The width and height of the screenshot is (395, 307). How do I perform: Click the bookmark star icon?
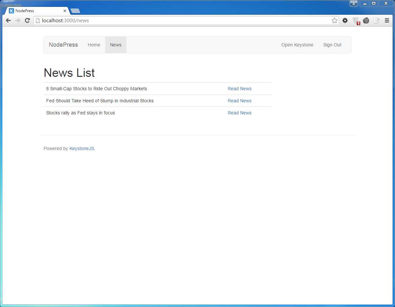pyautogui.click(x=334, y=20)
